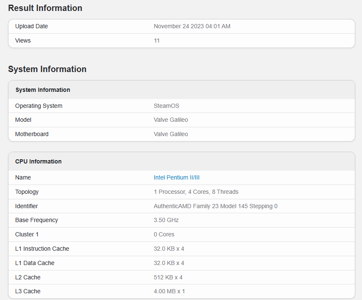The height and width of the screenshot is (300, 362).
Task: Select the SteamOS operating system value
Action: point(166,106)
